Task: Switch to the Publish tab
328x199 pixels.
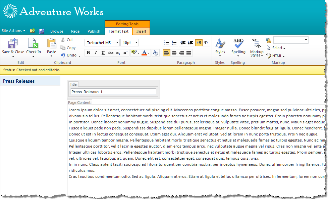Action: [x=94, y=31]
